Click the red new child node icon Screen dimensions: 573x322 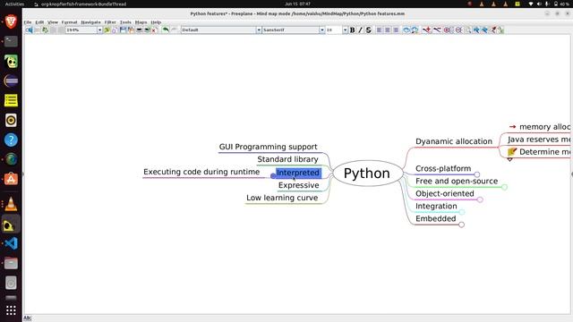(x=426, y=30)
